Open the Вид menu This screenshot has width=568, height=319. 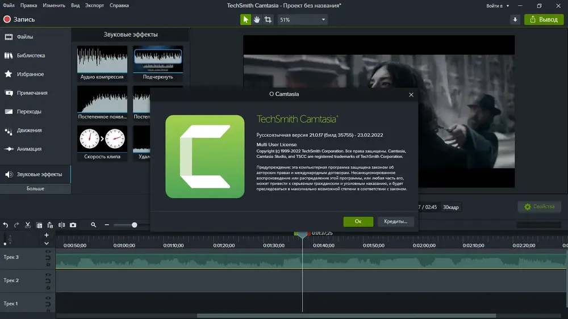[x=76, y=6]
